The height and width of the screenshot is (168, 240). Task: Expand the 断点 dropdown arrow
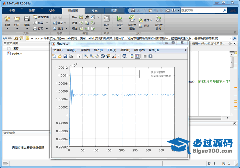coord(107,29)
